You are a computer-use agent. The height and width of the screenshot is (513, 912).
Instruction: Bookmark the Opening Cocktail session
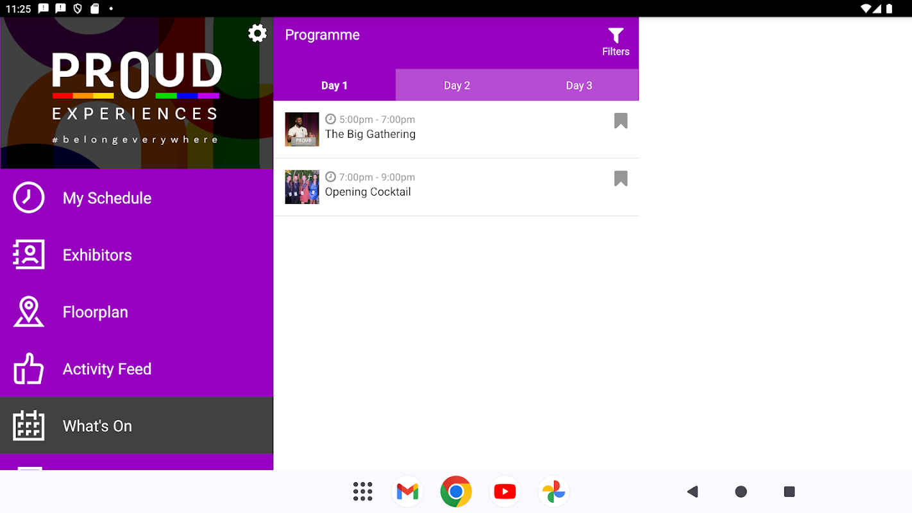pyautogui.click(x=621, y=178)
